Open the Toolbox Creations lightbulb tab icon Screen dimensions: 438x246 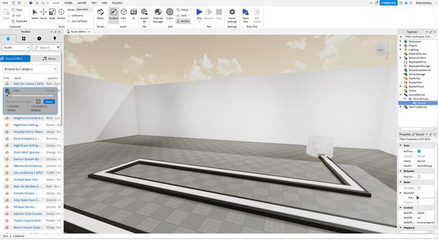pos(55,38)
